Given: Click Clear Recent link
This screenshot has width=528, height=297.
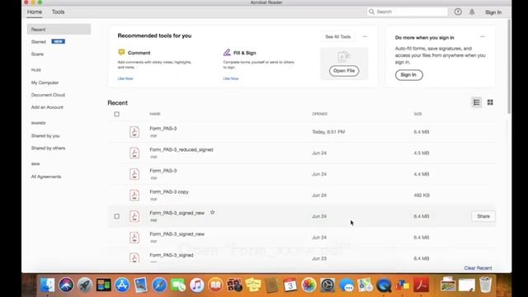Looking at the screenshot, I should point(478,268).
